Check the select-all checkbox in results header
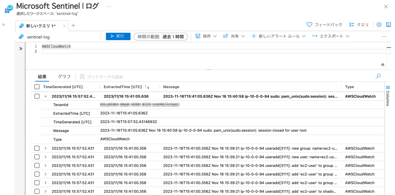Screen dimensions: 395x195 [x=37, y=87]
